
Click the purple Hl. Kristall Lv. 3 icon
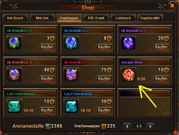click(x=128, y=43)
